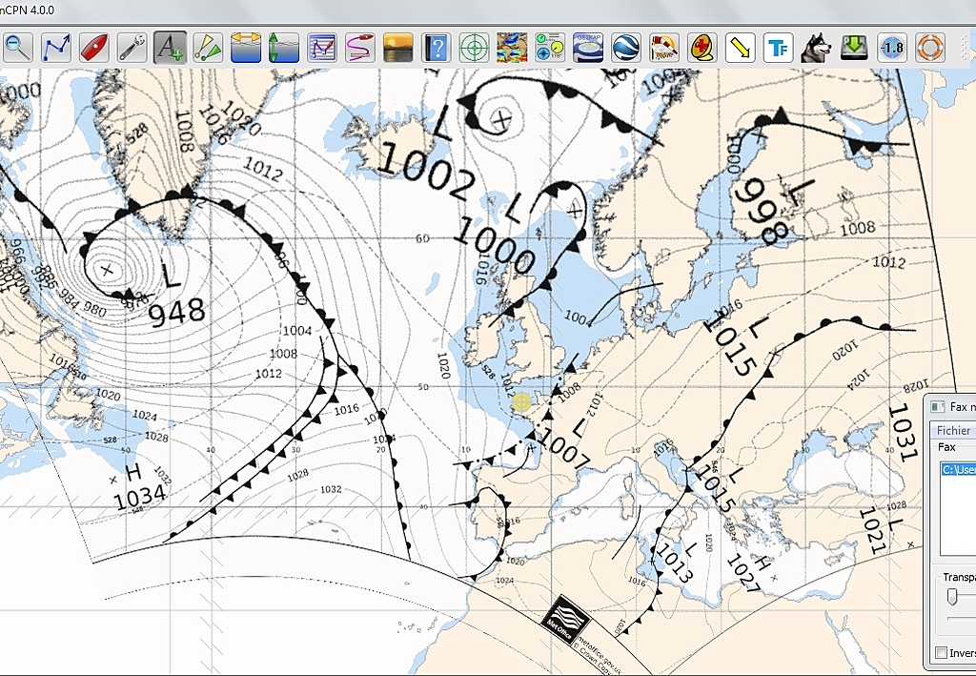
Task: Open options with the wrench icon
Action: pos(132,48)
